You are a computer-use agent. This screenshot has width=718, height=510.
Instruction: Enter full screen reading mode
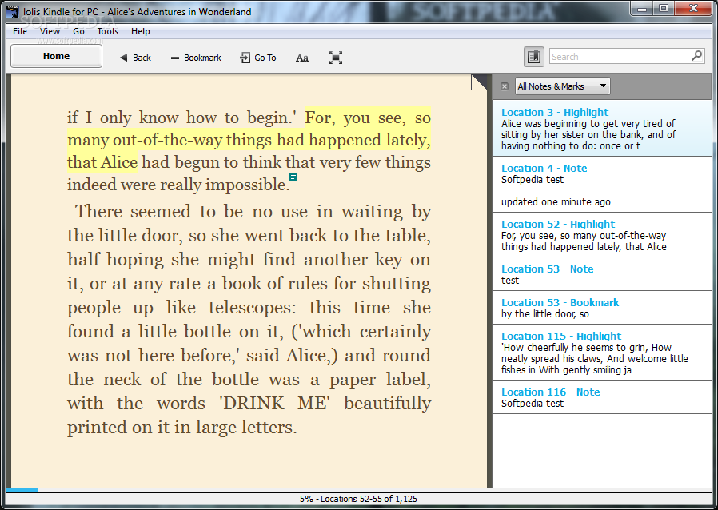pos(336,58)
